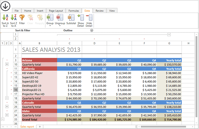Apply the Filter funnel tool

(x=22, y=20)
